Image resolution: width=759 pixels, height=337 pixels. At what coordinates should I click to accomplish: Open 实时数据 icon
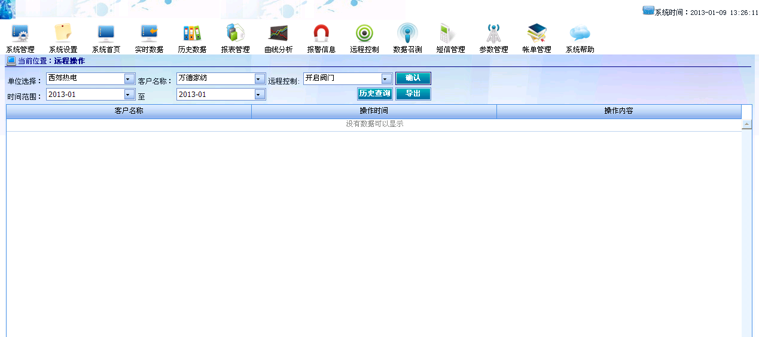(x=149, y=34)
